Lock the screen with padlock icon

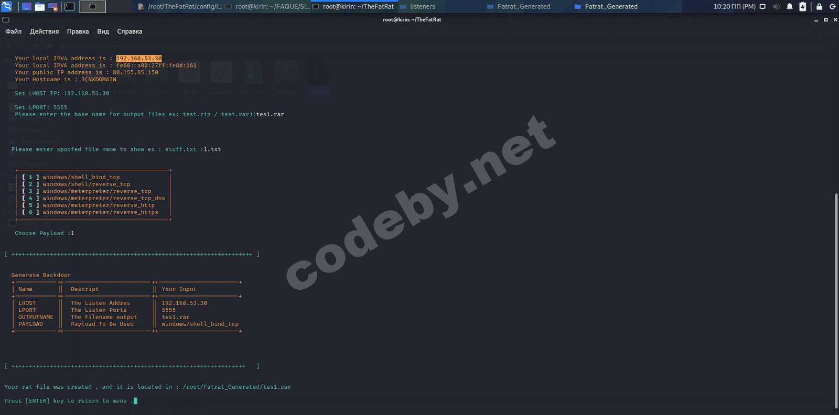819,7
